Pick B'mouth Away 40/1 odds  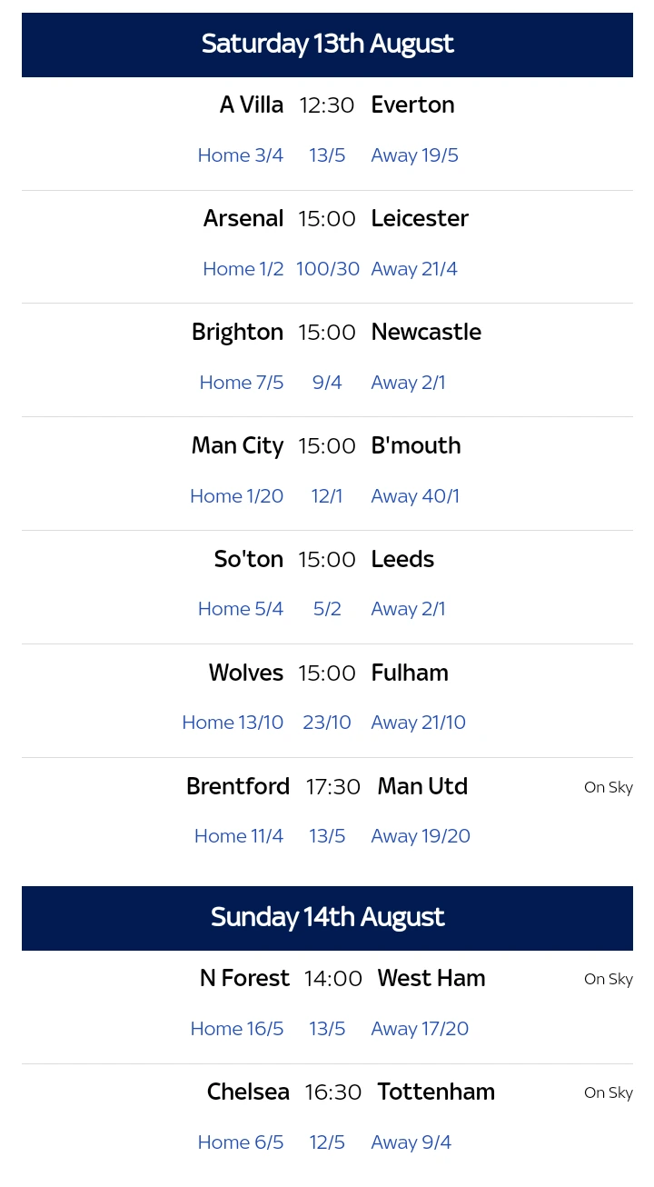click(415, 496)
